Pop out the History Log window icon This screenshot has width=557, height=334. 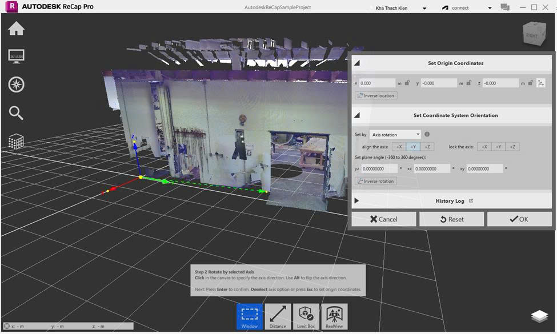tap(471, 201)
